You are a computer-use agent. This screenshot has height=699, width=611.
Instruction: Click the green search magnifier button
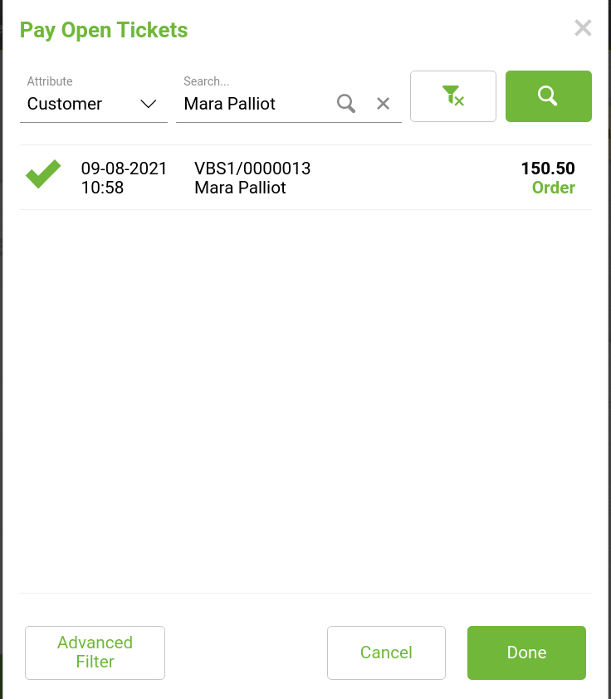pos(548,96)
